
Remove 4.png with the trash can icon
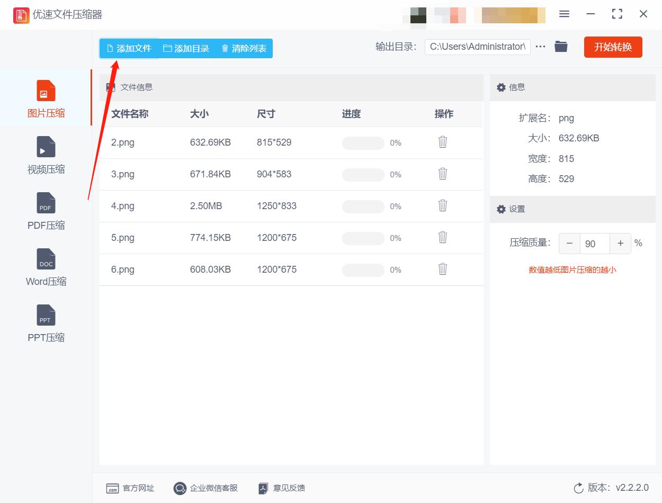click(x=443, y=205)
